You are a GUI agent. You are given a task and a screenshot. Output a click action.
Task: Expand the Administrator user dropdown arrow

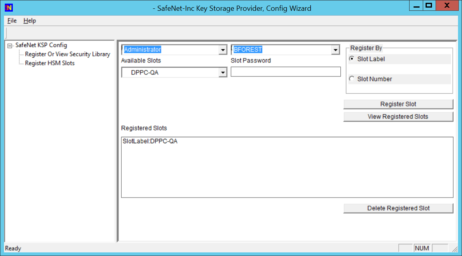pos(223,50)
